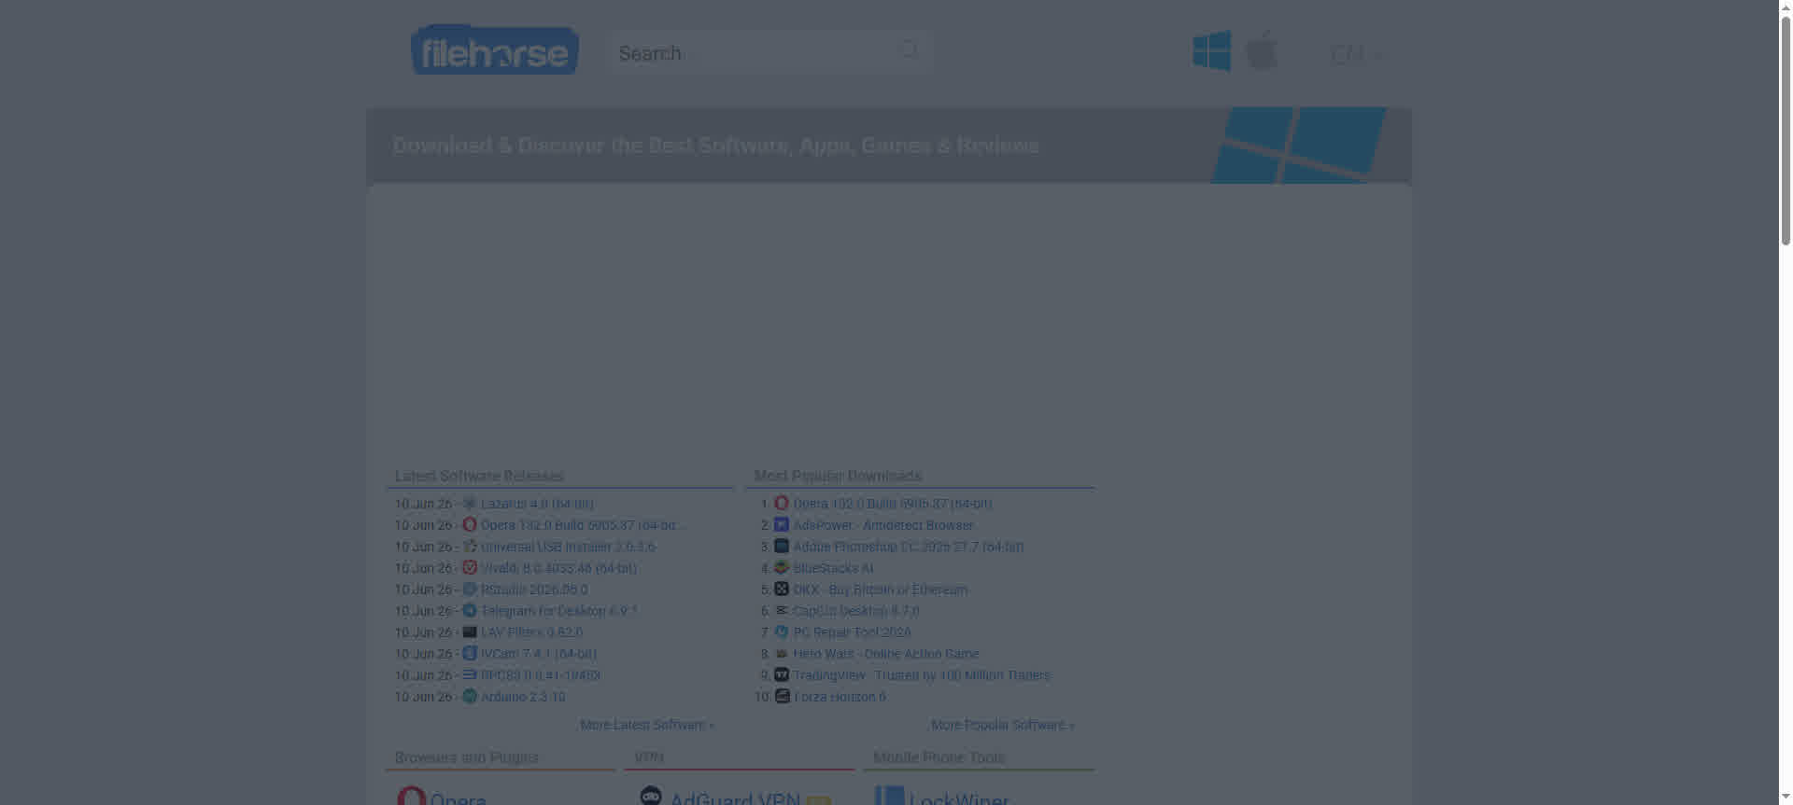This screenshot has width=1793, height=805.
Task: Open Universal USB Installer link
Action: [x=568, y=547]
